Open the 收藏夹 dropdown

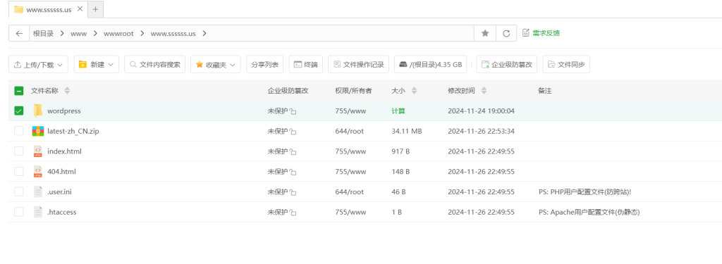point(216,64)
